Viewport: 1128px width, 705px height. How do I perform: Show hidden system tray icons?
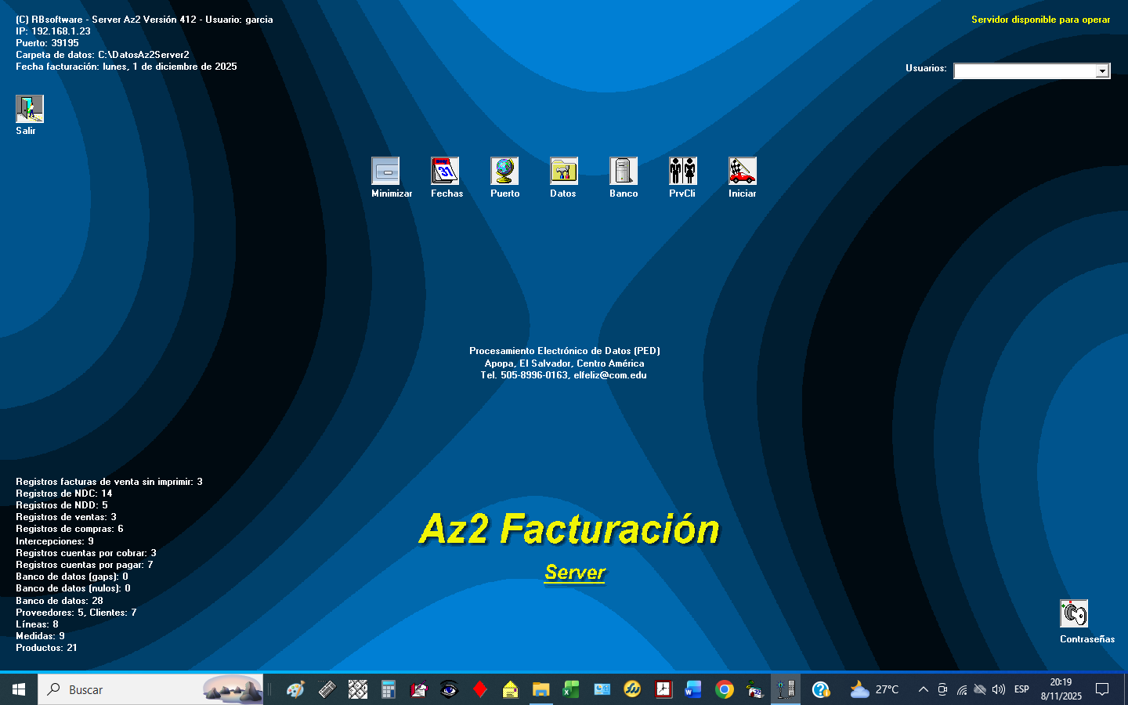coord(924,689)
